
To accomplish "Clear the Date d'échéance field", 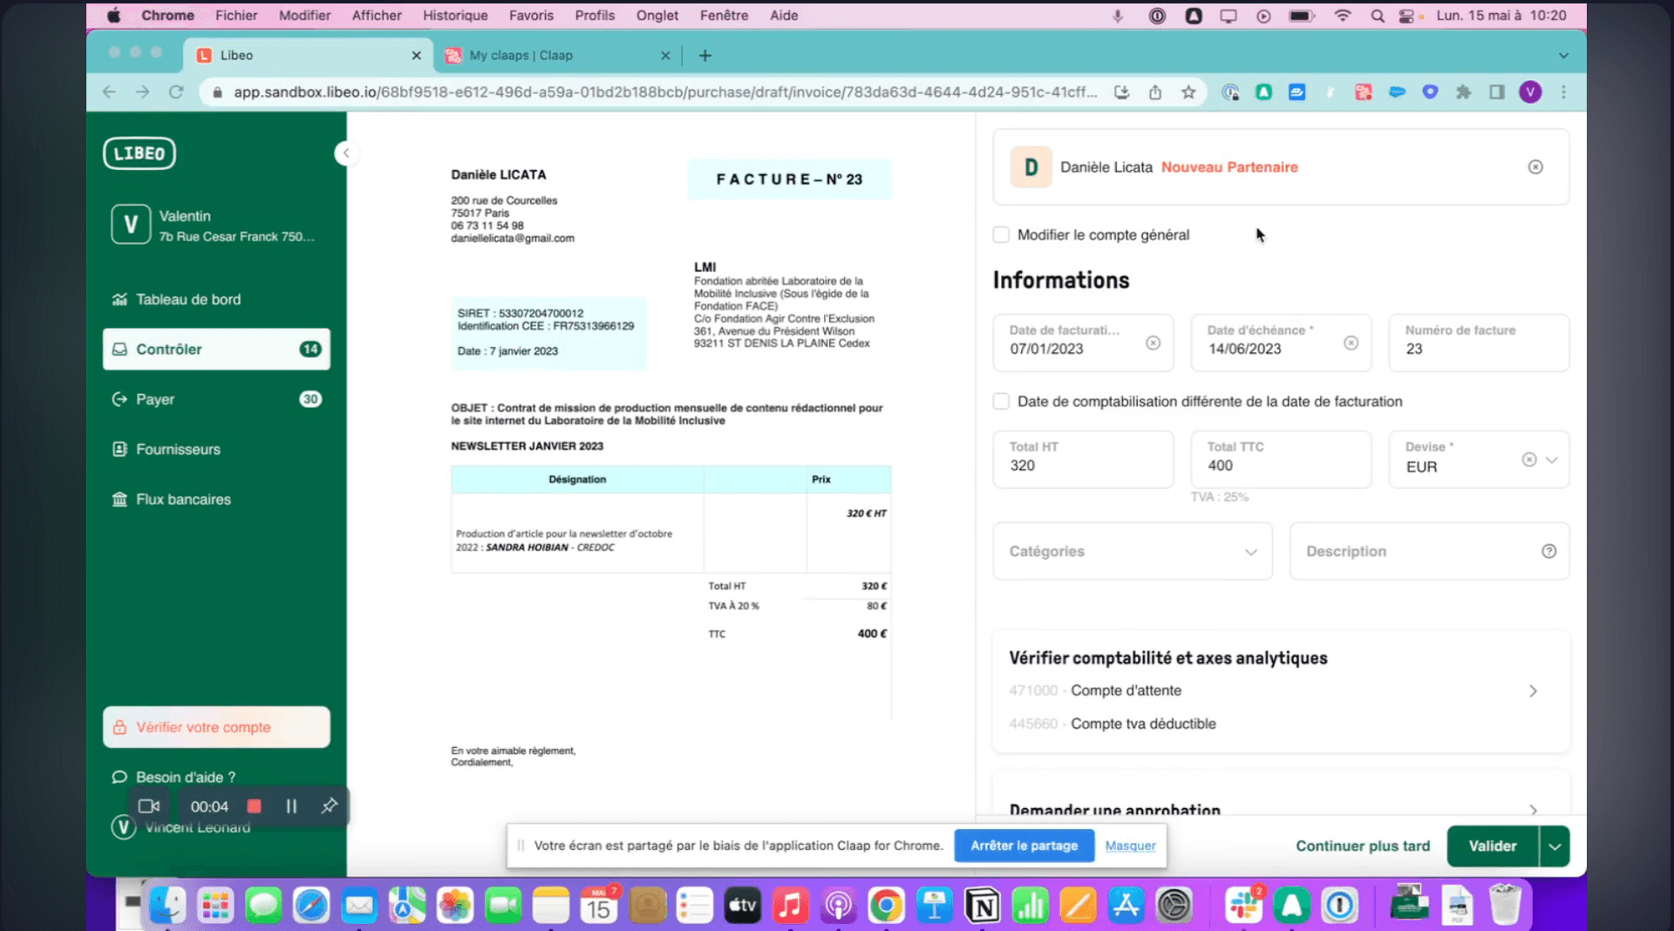I will pos(1351,343).
